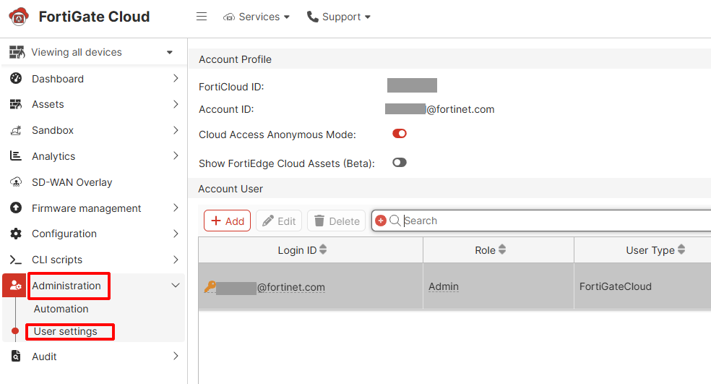711x384 pixels.
Task: Open SD-WAN Overlay via its icon
Action: [16, 182]
